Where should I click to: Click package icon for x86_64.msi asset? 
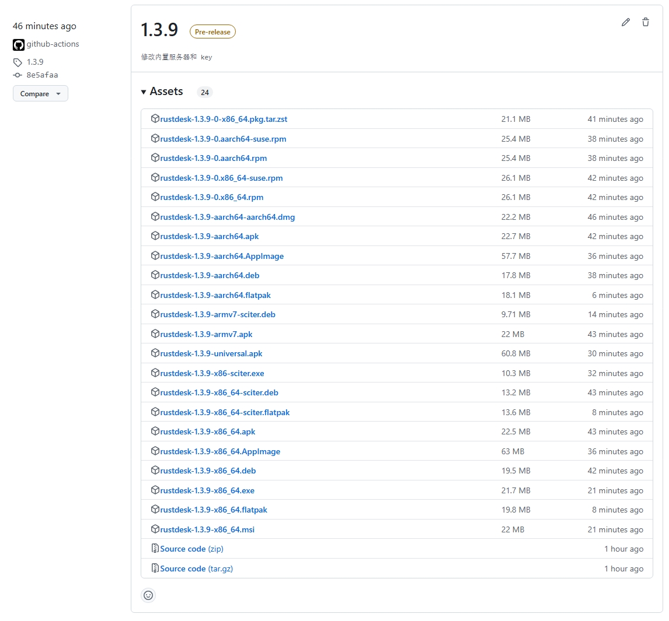pos(155,529)
